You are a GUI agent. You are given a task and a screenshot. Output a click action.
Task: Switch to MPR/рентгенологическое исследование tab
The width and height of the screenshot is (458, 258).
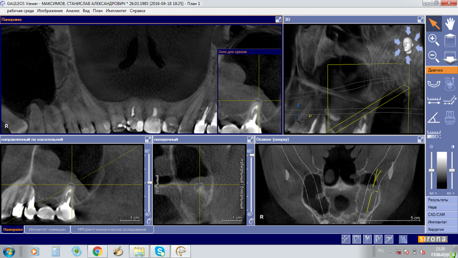pos(112,230)
